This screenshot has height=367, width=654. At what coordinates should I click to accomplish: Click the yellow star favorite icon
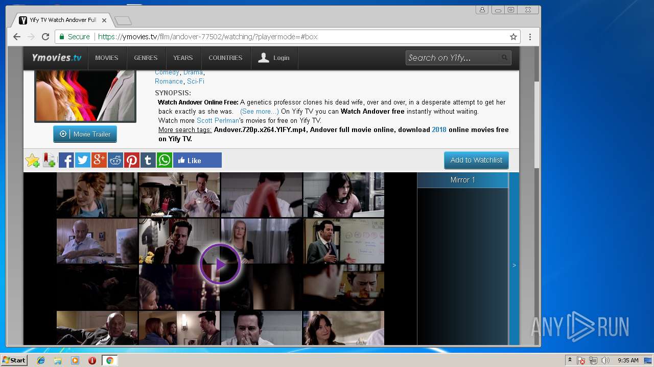[33, 161]
